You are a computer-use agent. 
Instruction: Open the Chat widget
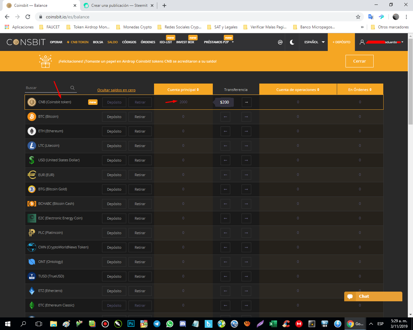(x=373, y=296)
